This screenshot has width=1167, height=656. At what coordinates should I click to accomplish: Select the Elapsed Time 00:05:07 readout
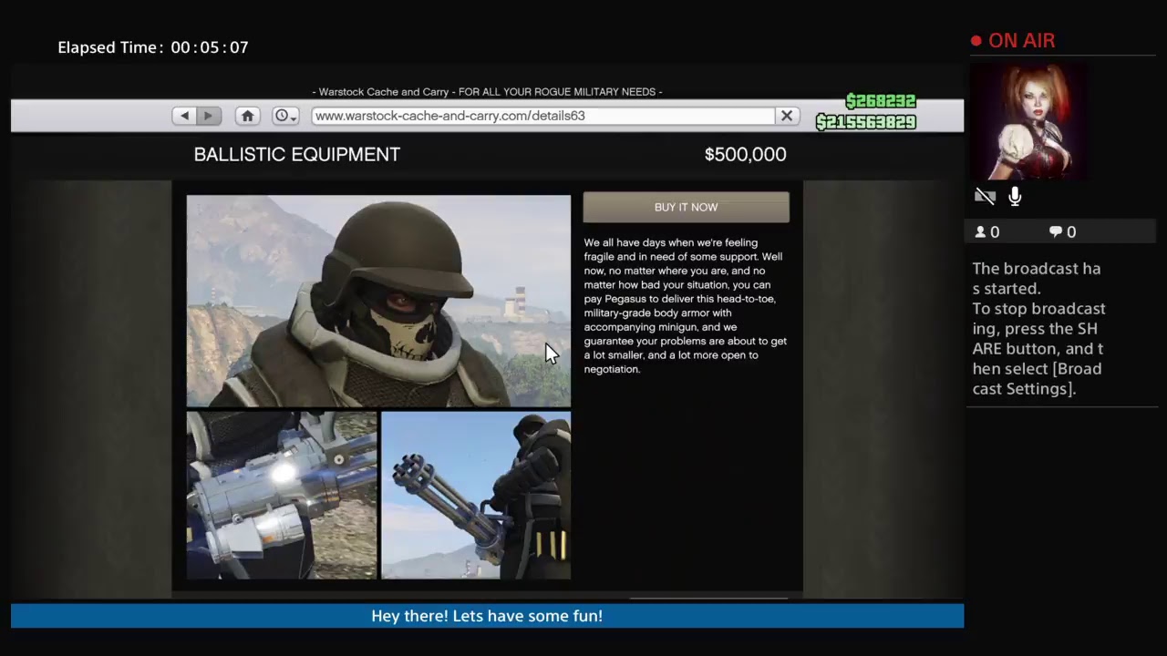tap(153, 47)
